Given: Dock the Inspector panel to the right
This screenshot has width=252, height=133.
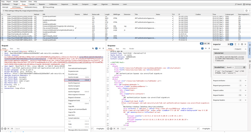Looking at the screenshot, I should (232, 44).
